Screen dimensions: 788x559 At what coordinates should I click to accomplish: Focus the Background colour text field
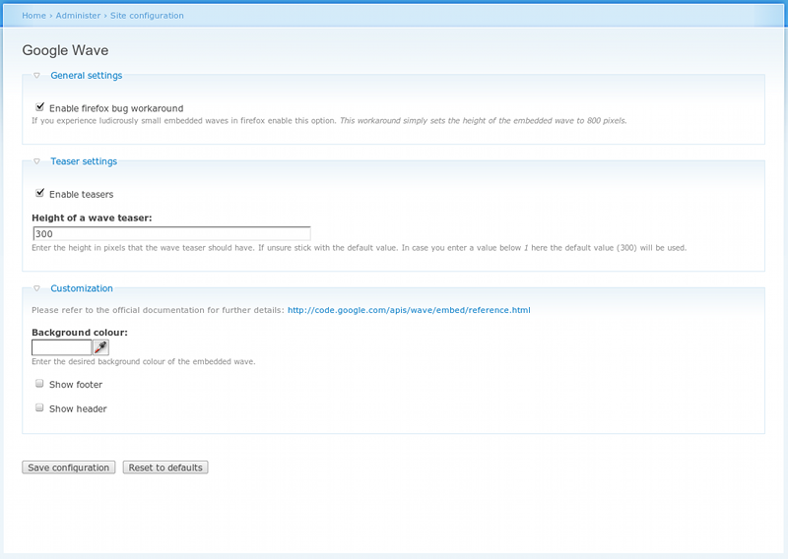(61, 347)
